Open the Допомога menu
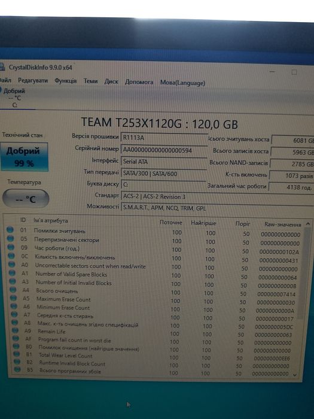 (x=139, y=82)
